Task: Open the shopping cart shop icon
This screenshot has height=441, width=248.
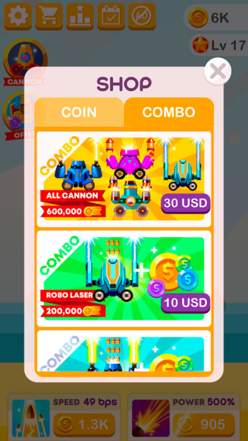Action: click(x=49, y=17)
